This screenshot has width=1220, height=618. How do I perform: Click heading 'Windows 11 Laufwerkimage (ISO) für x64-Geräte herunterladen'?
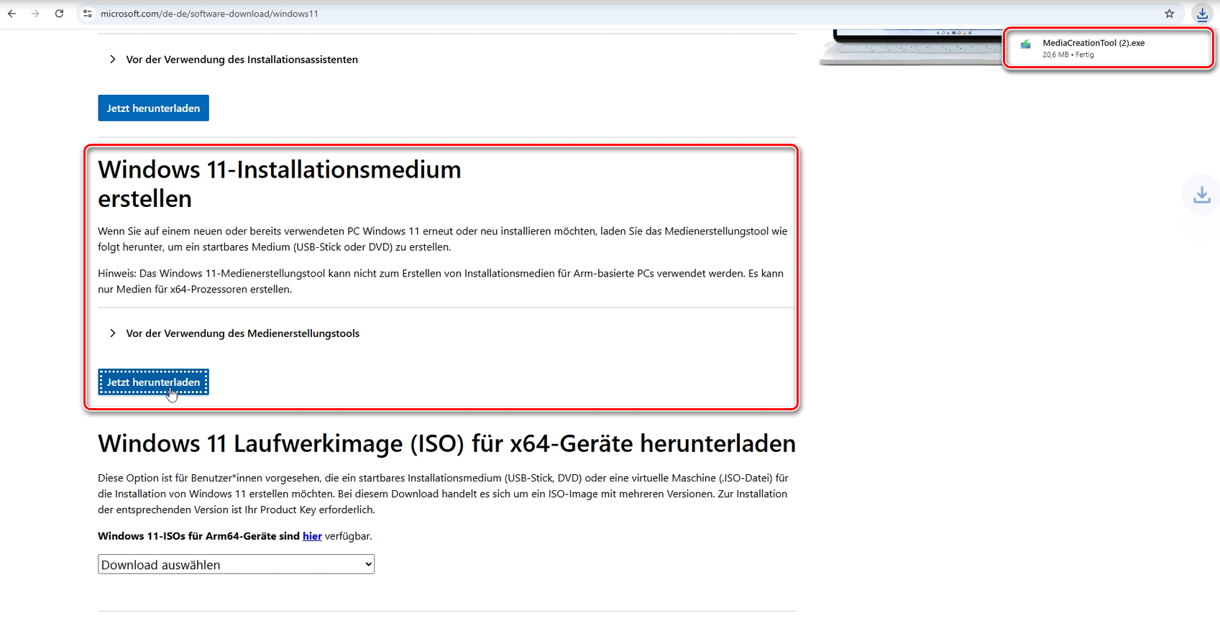pos(446,443)
